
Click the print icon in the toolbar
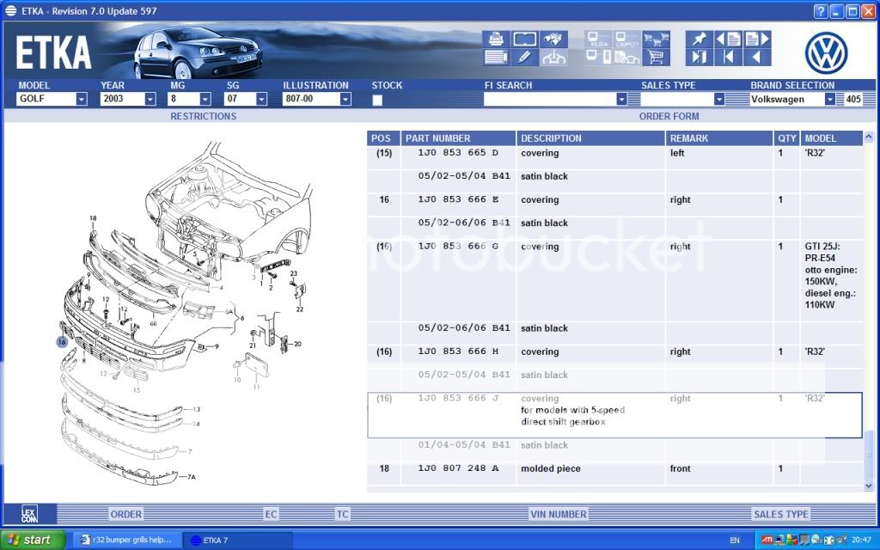(496, 39)
